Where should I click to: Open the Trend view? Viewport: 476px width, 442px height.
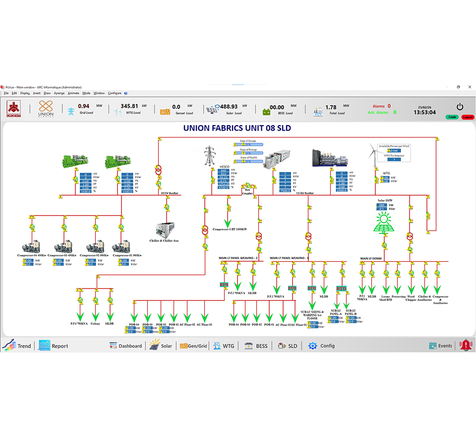tap(17, 346)
